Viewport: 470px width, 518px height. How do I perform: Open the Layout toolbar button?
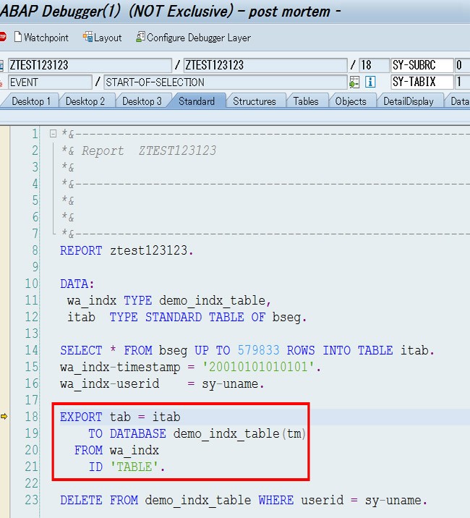pyautogui.click(x=102, y=38)
